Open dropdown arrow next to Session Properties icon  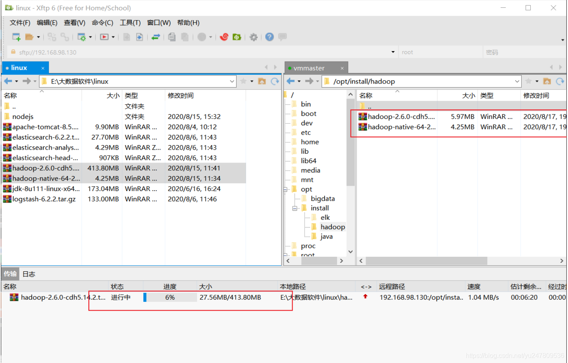click(90, 37)
